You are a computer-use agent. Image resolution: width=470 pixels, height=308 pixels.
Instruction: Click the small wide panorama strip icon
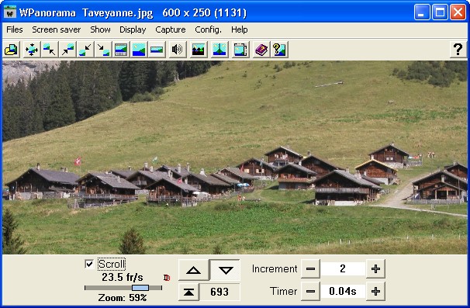(157, 50)
